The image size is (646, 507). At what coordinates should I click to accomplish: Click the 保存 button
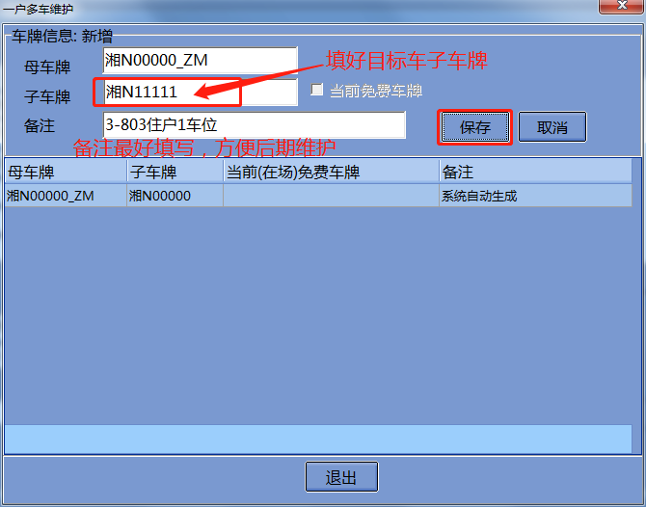[x=474, y=127]
